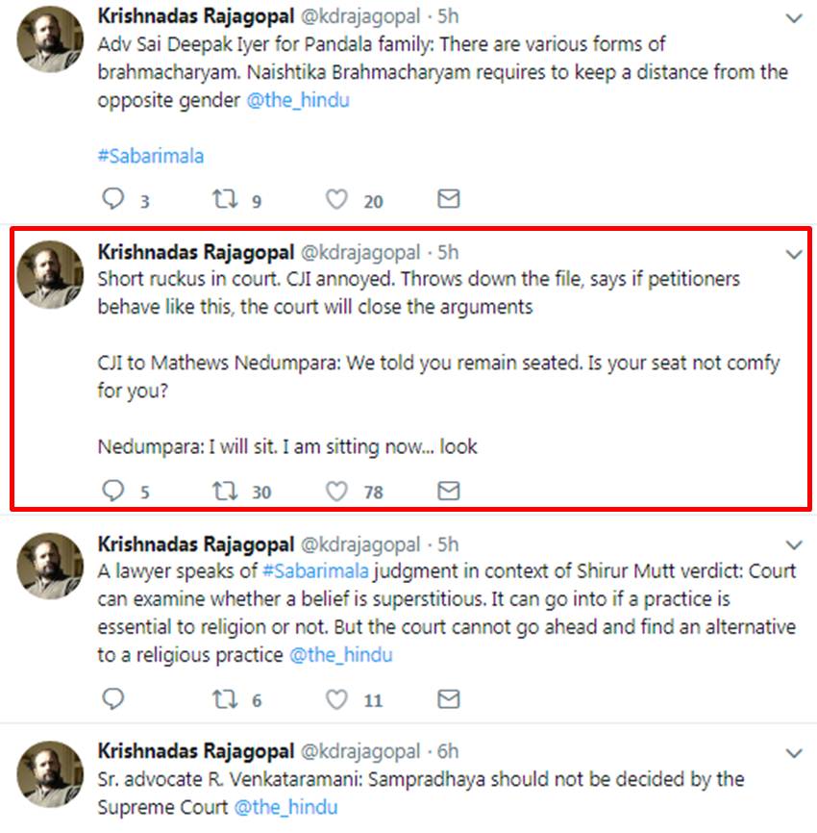Open the profile photo on the Venkataramani tweet
This screenshot has height=833, width=817.
pos(51,772)
